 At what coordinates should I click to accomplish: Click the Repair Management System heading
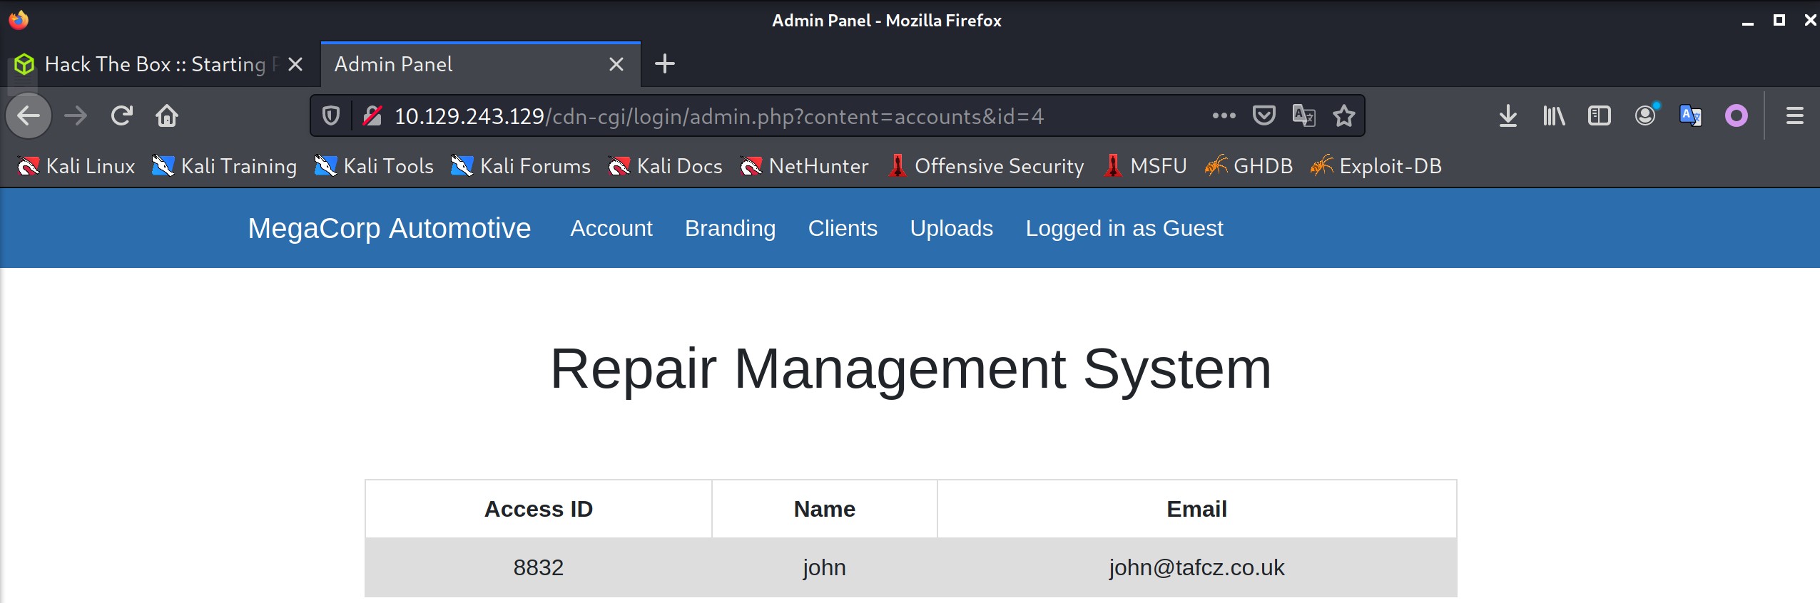pyautogui.click(x=910, y=368)
